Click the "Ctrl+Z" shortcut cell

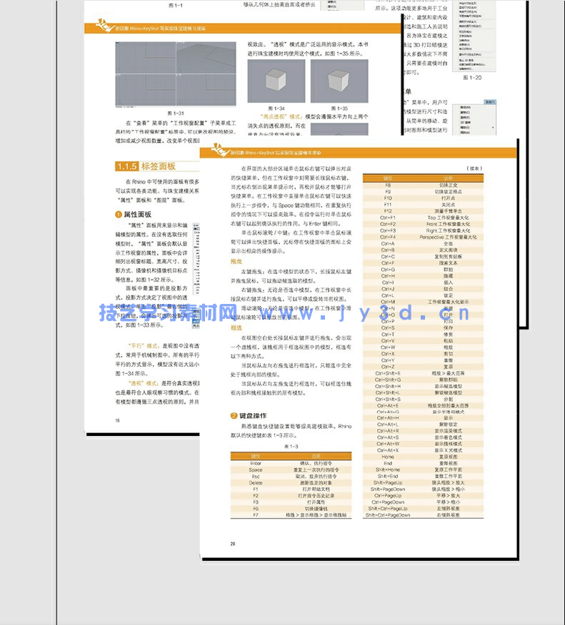388,367
